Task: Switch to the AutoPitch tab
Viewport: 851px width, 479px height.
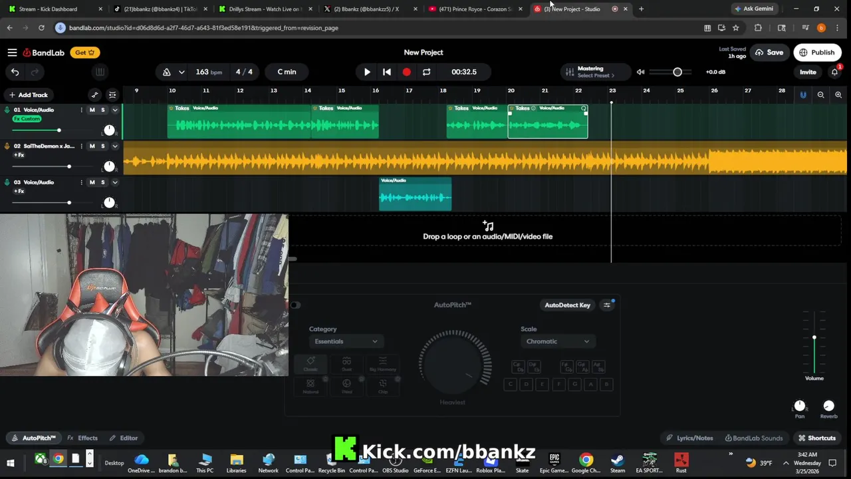Action: click(34, 438)
